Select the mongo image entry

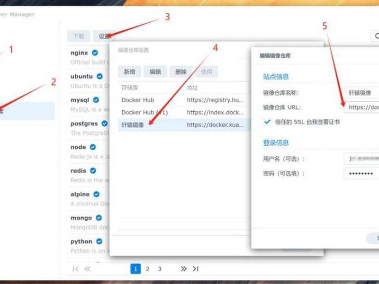[x=89, y=222]
